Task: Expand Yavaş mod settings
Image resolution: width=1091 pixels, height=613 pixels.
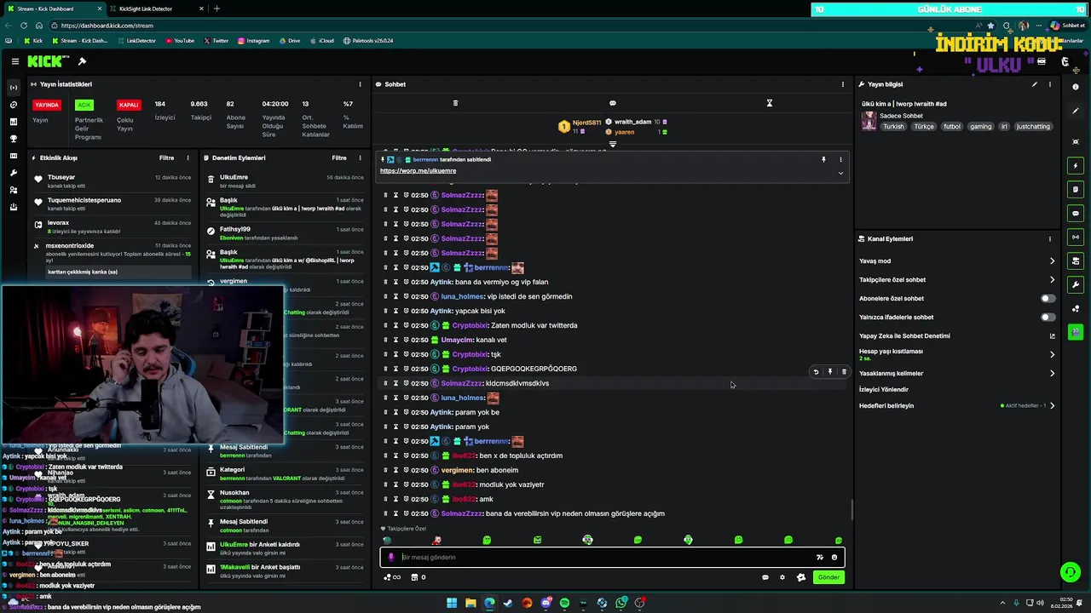Action: 1052,261
